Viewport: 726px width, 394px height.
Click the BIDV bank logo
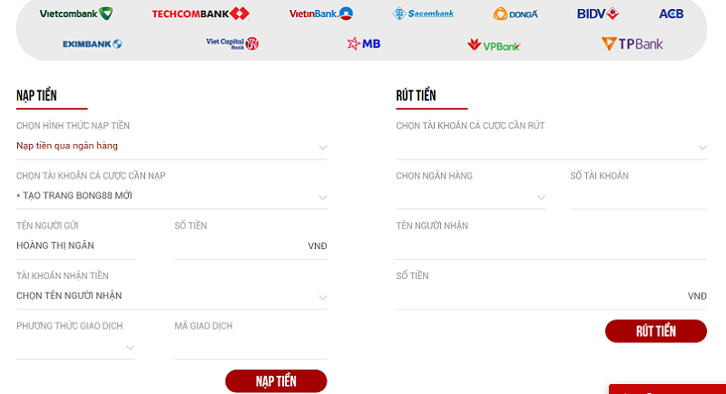pos(597,14)
